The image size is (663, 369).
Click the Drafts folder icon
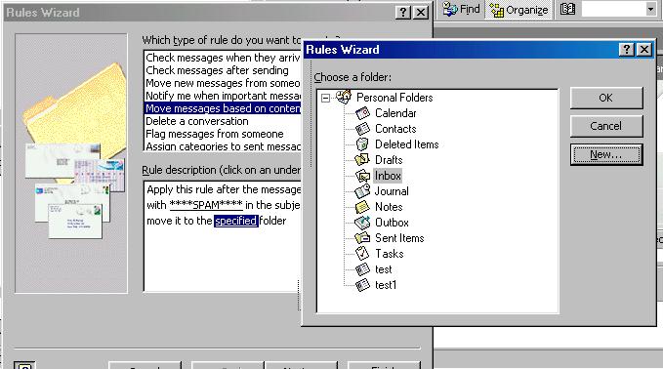click(362, 160)
